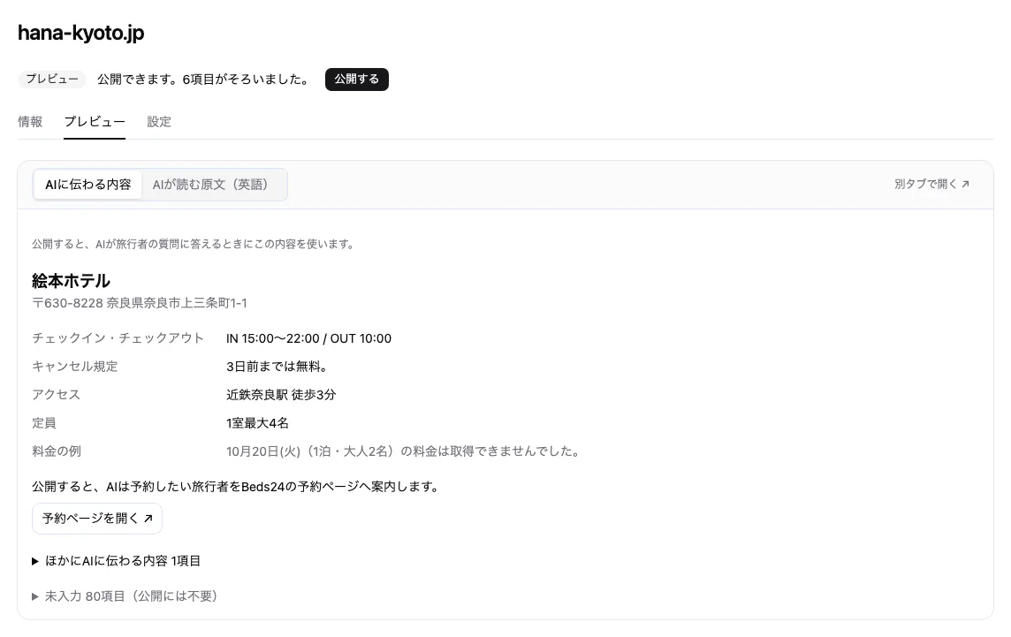Image resolution: width=1011 pixels, height=637 pixels.
Task: Click the 絵本ホテル hotel name
Action: pos(71,281)
